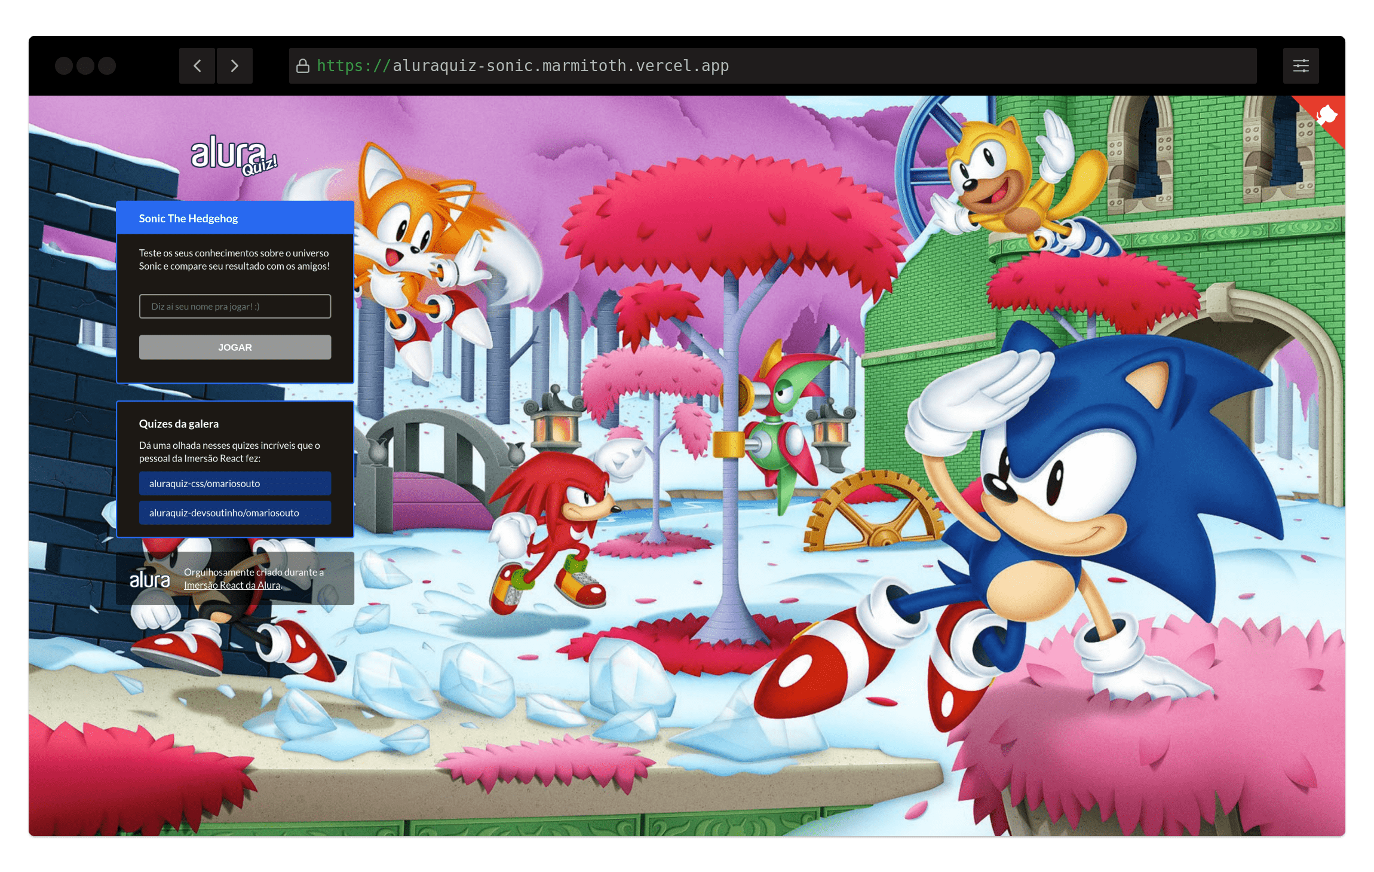
Task: Click the padlock icon in the address bar
Action: (x=302, y=66)
